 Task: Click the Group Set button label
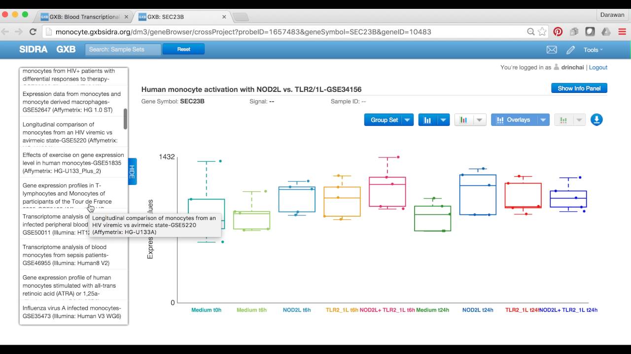click(383, 120)
